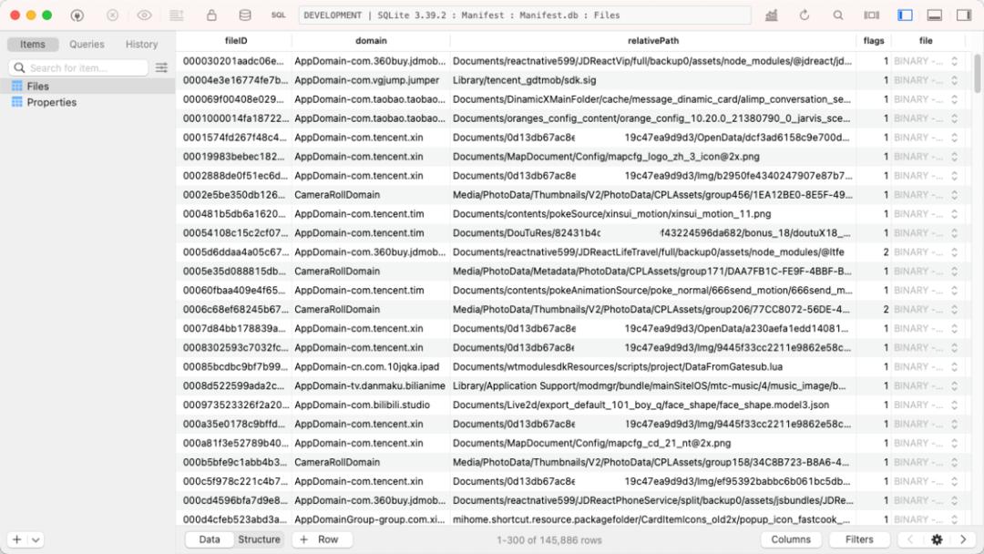Select fileID cell 000069f00408e029
The width and height of the screenshot is (984, 554).
[234, 99]
